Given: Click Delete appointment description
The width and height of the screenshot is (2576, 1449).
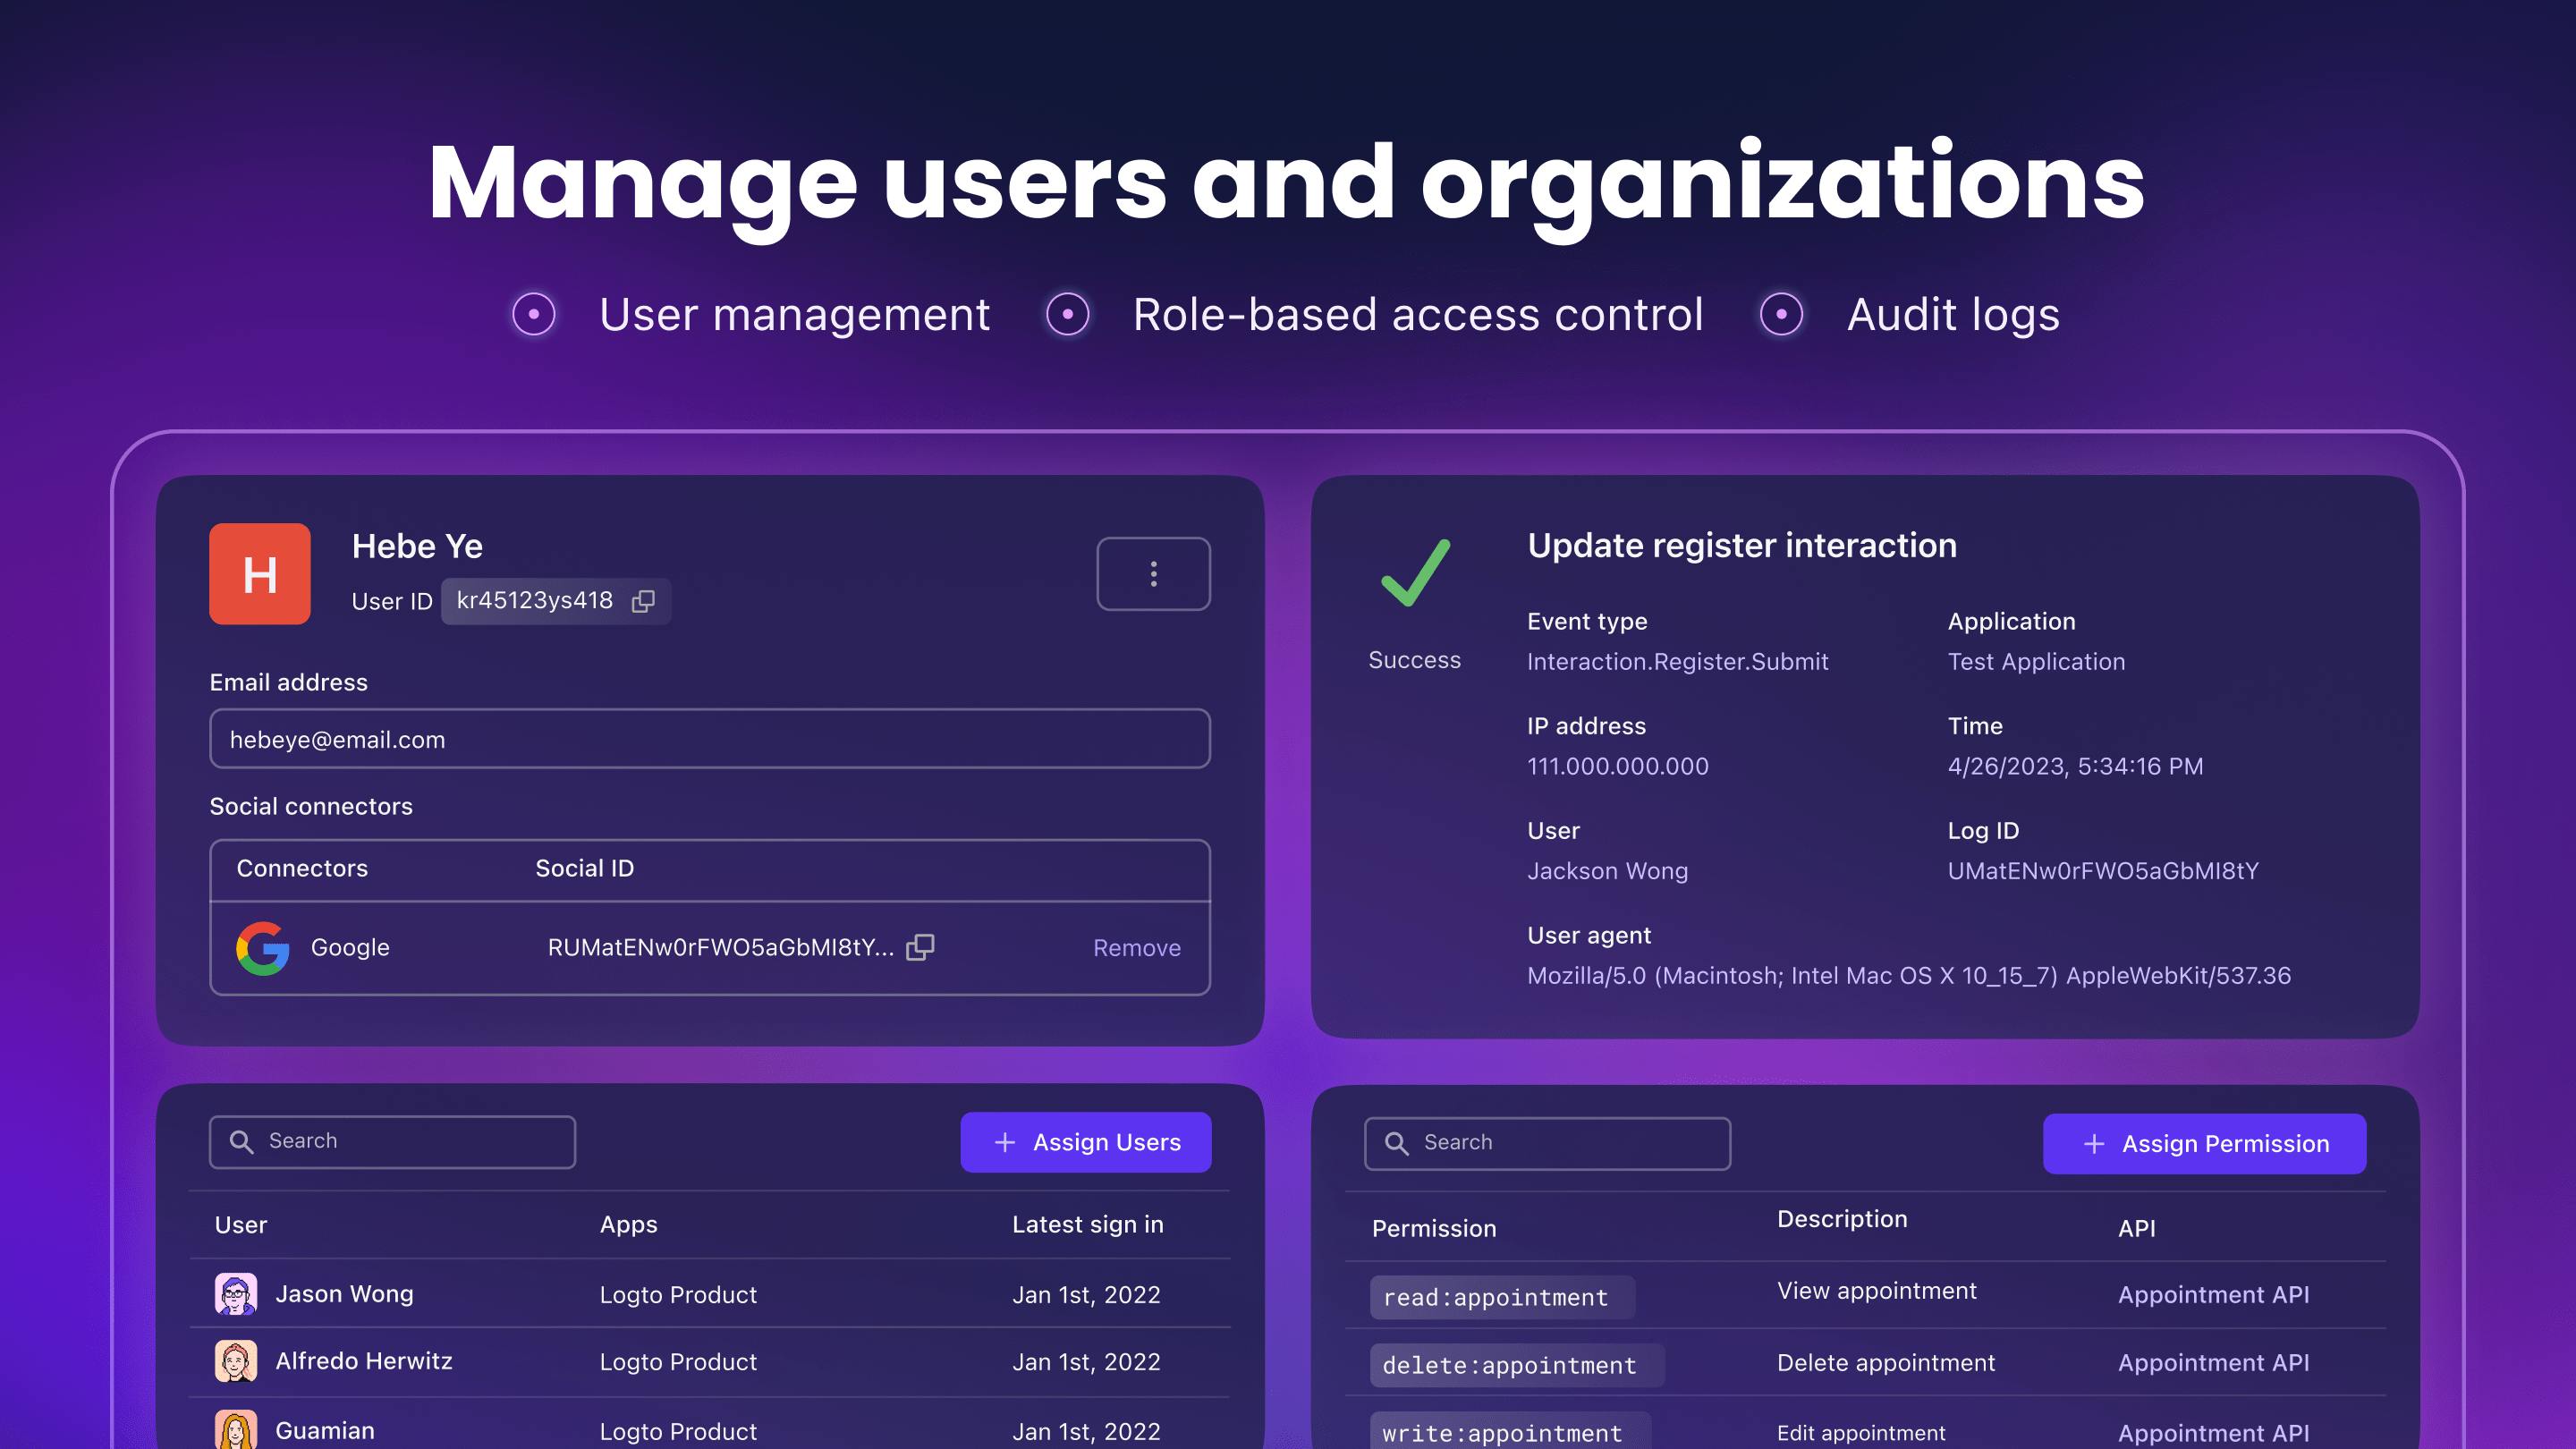Looking at the screenshot, I should (x=1886, y=1363).
